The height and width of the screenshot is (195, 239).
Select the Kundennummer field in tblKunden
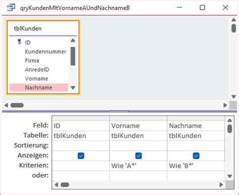coord(45,51)
